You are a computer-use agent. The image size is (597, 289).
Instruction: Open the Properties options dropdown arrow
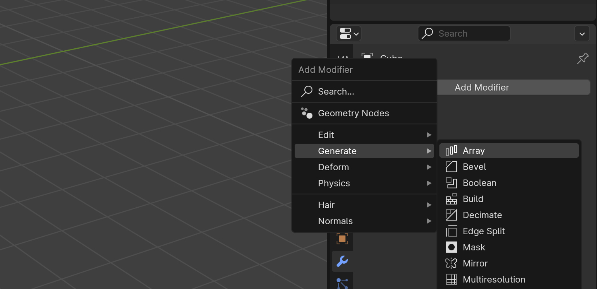coord(582,34)
